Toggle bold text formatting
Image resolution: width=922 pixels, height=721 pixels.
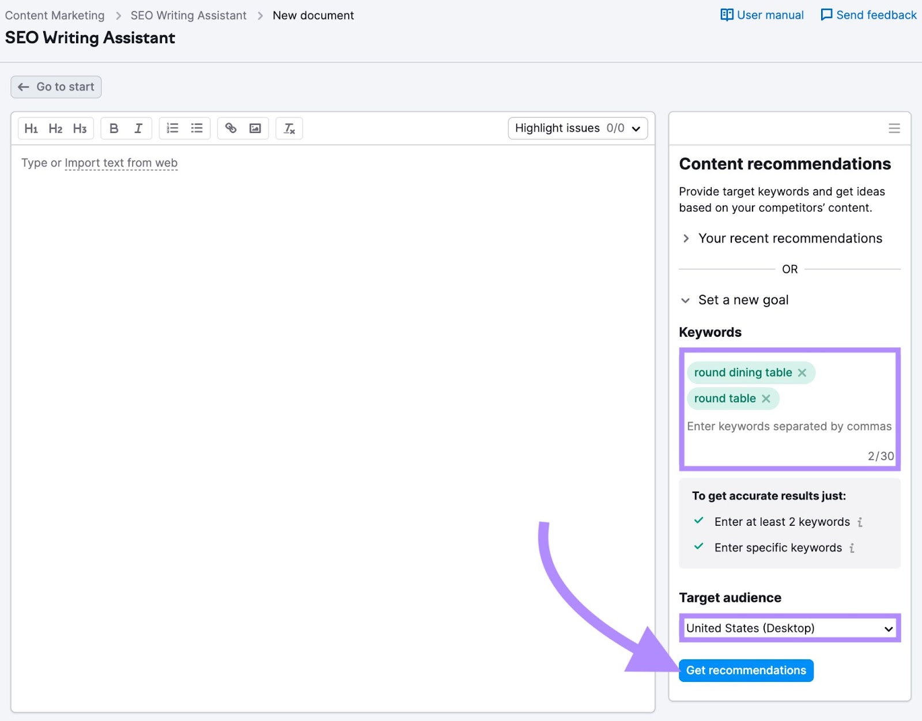pyautogui.click(x=114, y=128)
